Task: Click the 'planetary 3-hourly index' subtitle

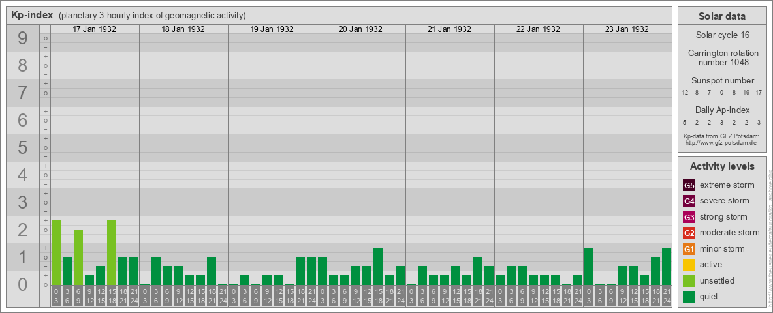Action: click(152, 16)
